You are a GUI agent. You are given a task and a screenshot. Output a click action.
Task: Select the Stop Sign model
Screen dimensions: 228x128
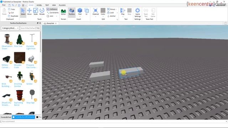click(x=32, y=97)
